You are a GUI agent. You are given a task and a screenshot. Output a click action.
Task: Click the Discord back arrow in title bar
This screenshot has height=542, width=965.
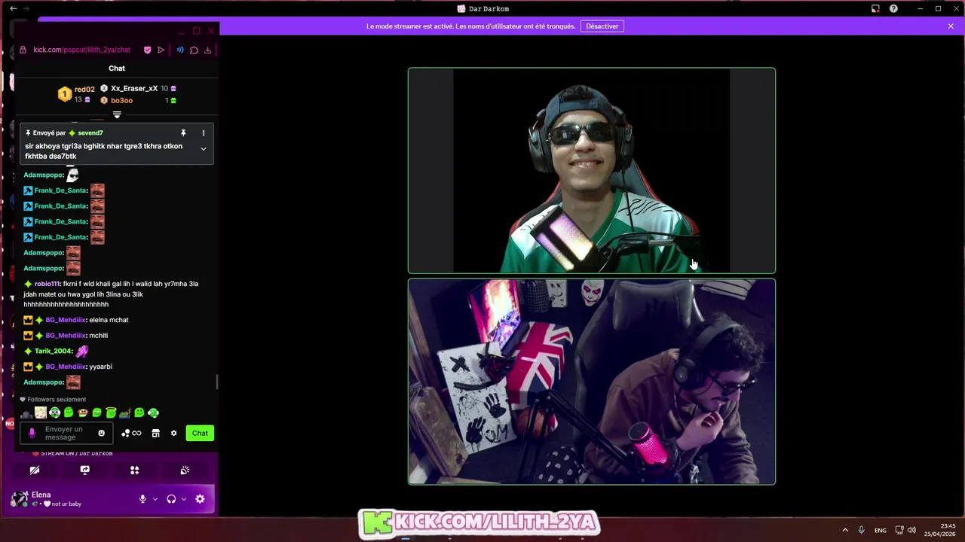pos(13,8)
